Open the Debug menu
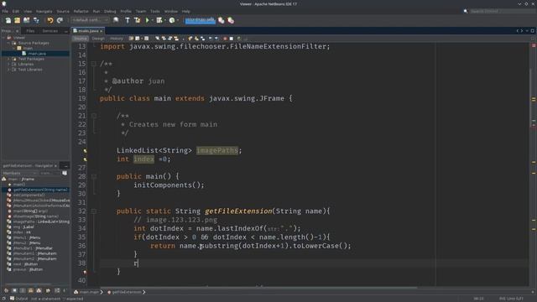The height and width of the screenshot is (302, 537). tap(110, 11)
